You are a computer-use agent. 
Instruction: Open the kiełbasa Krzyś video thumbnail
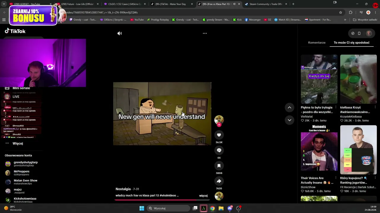coord(358,79)
